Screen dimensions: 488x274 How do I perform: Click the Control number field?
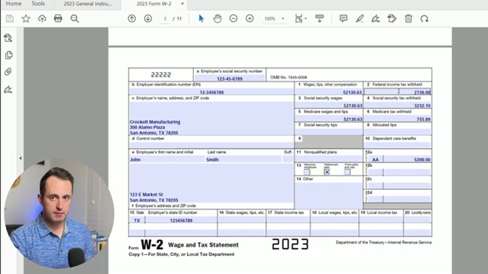(x=212, y=145)
